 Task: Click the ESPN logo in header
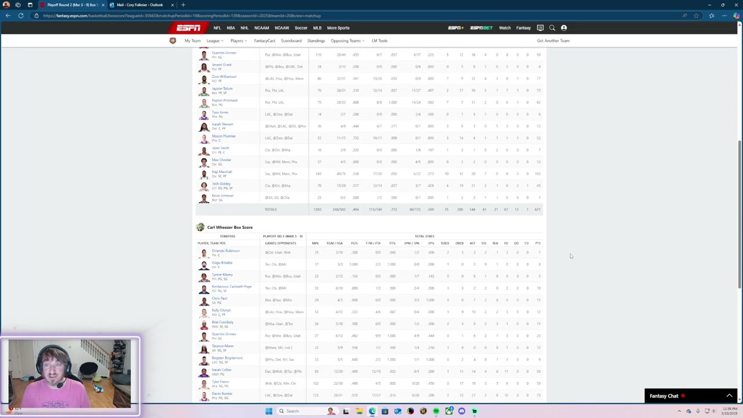click(189, 28)
